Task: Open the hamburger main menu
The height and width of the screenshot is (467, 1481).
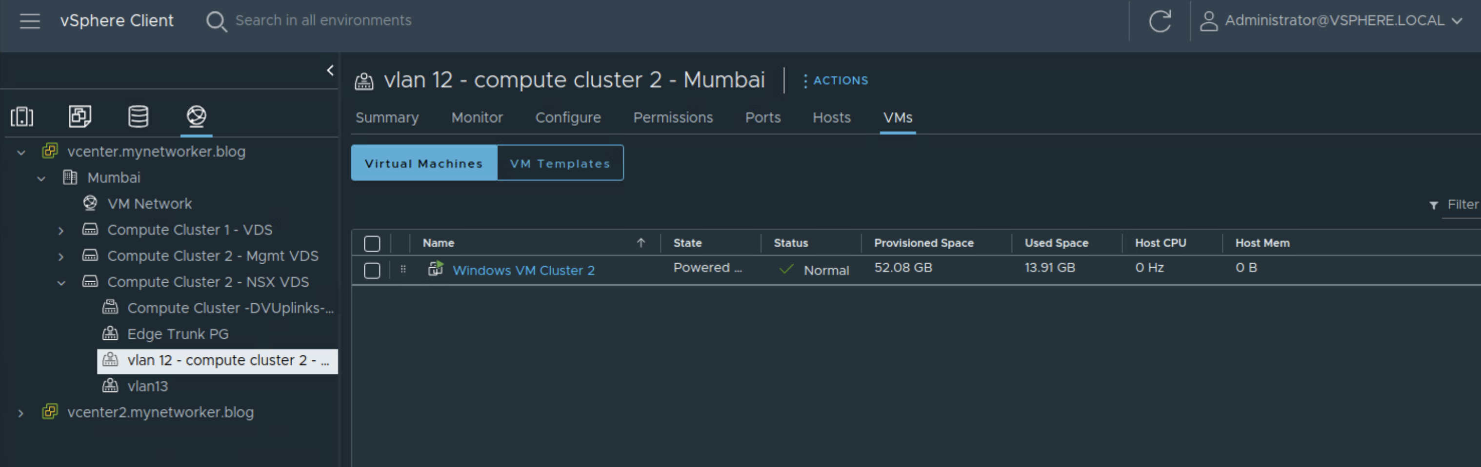Action: pyautogui.click(x=29, y=20)
